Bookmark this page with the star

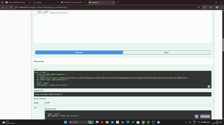point(199,7)
